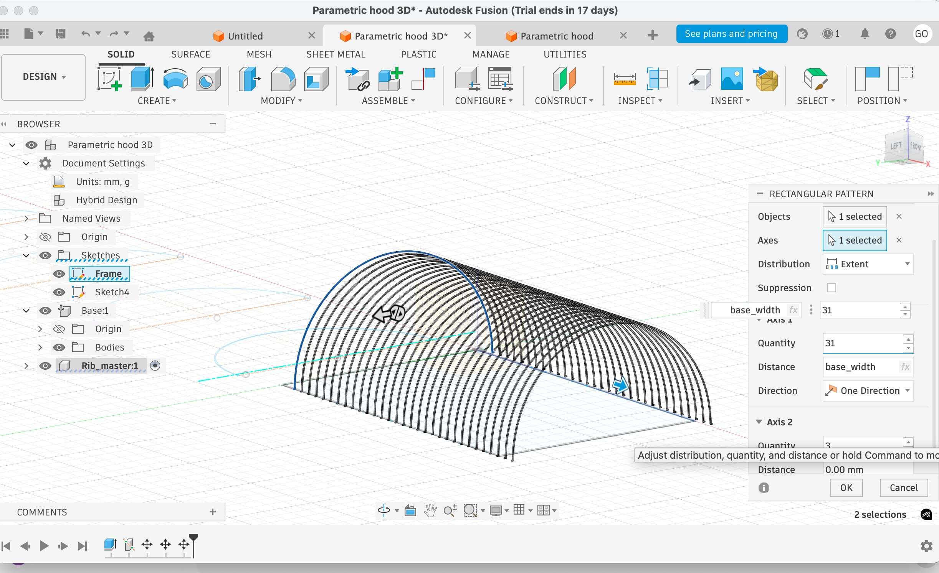Viewport: 939px width, 573px height.
Task: Enable the Suppression checkbox
Action: tap(831, 288)
